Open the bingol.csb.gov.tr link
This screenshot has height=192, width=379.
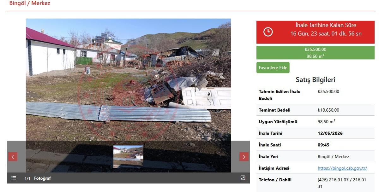point(342,168)
